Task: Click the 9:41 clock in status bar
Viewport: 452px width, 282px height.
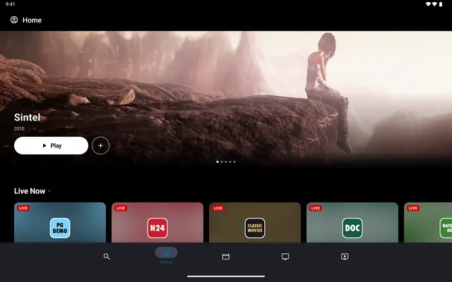Action: pyautogui.click(x=10, y=4)
